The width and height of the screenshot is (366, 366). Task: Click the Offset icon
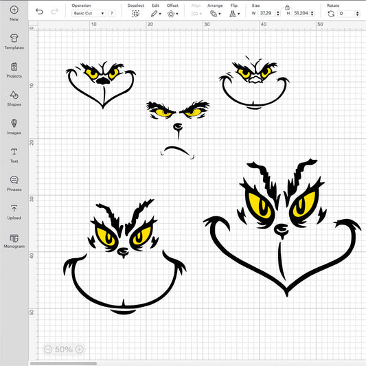(171, 14)
